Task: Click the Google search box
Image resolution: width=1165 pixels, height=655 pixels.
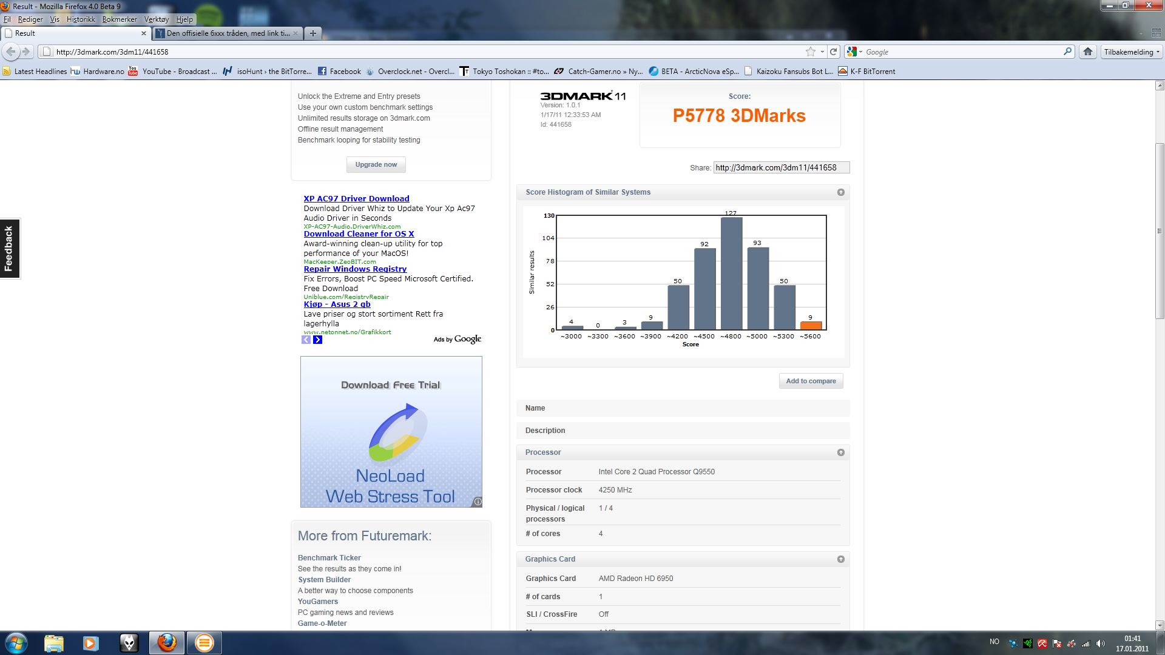Action: 963,52
